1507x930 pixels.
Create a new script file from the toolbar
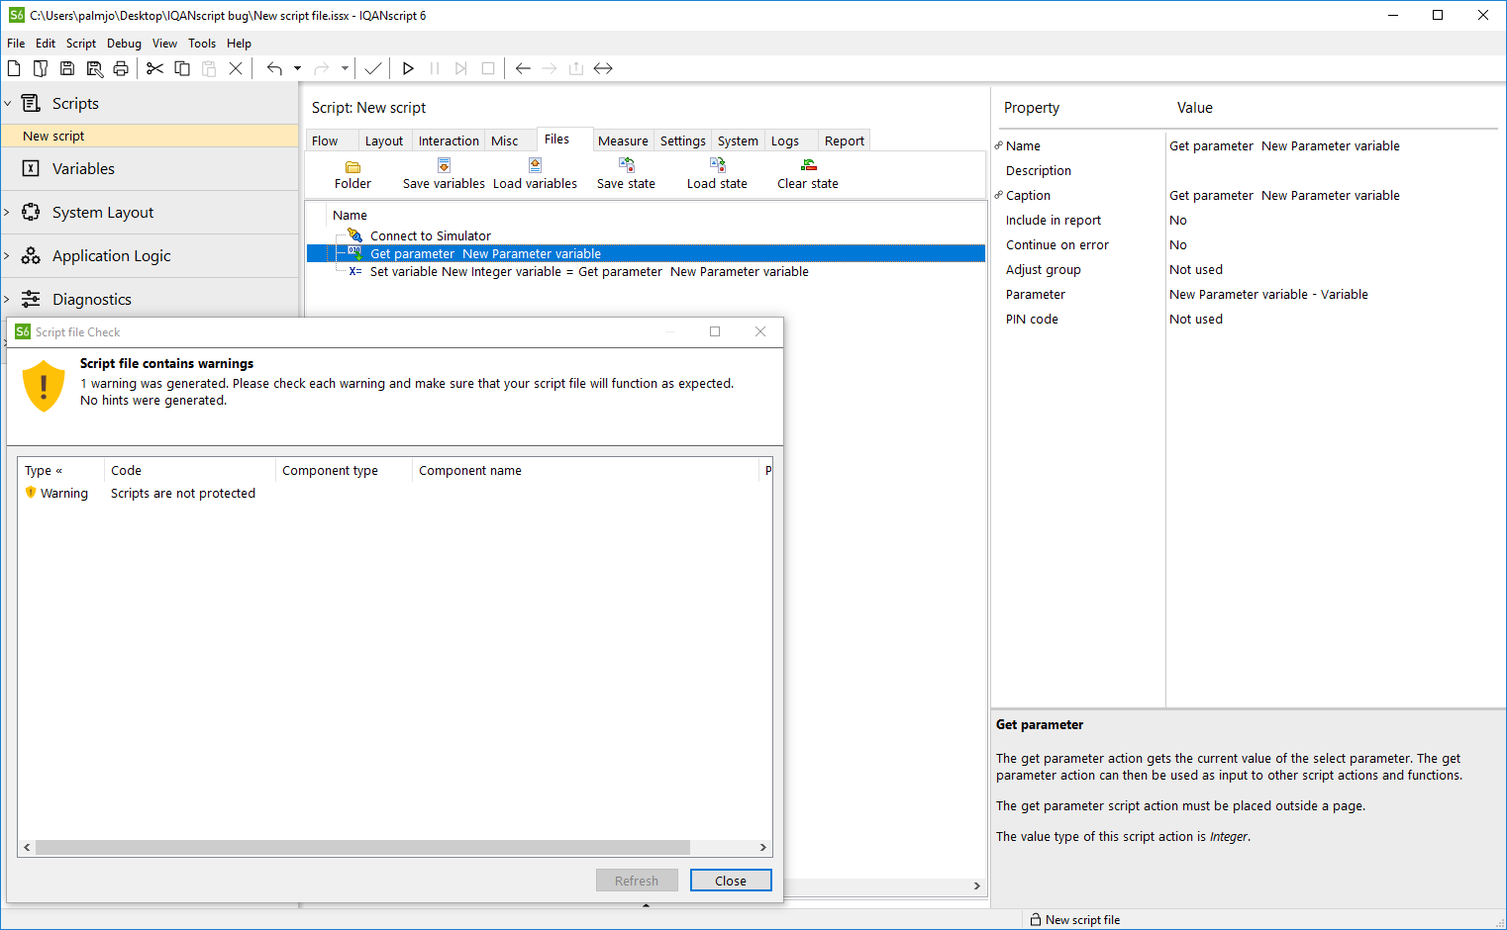click(14, 68)
